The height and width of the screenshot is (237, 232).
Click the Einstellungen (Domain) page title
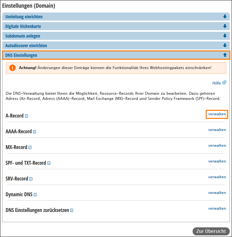(29, 6)
